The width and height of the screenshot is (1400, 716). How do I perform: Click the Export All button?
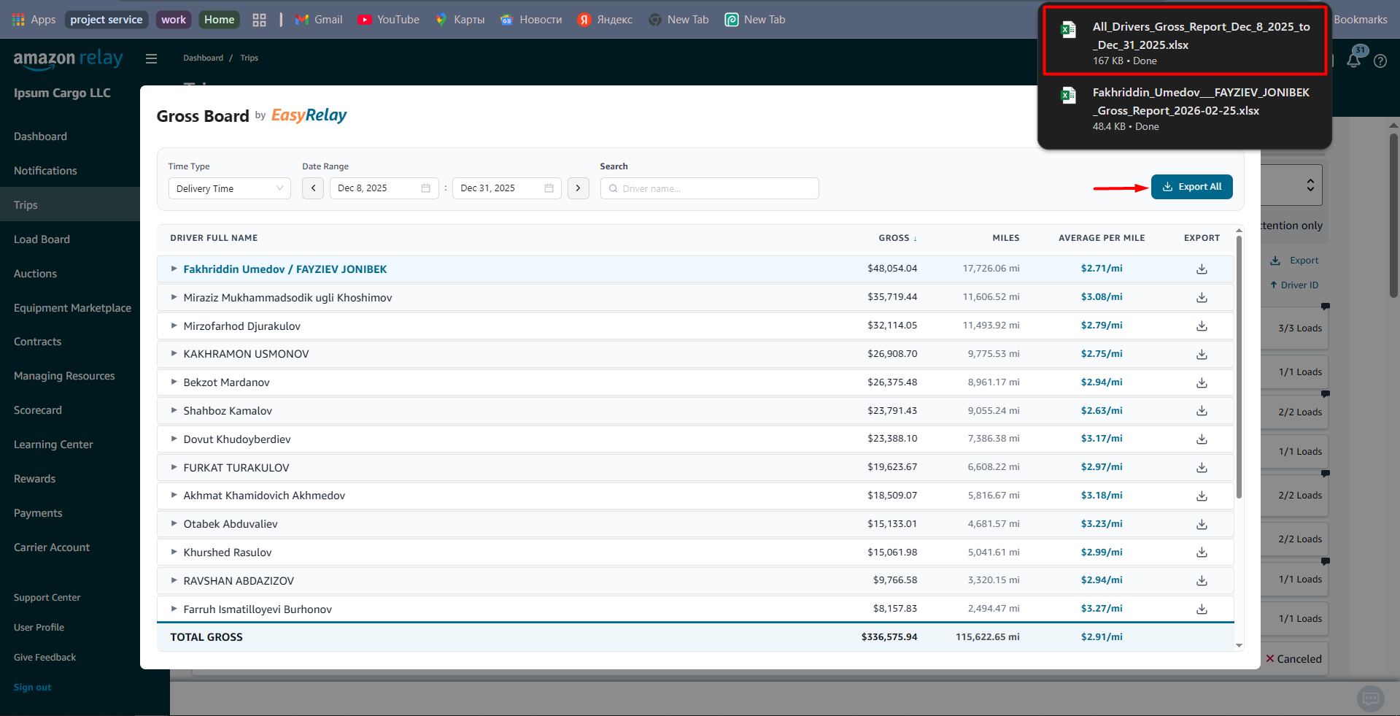(1191, 187)
